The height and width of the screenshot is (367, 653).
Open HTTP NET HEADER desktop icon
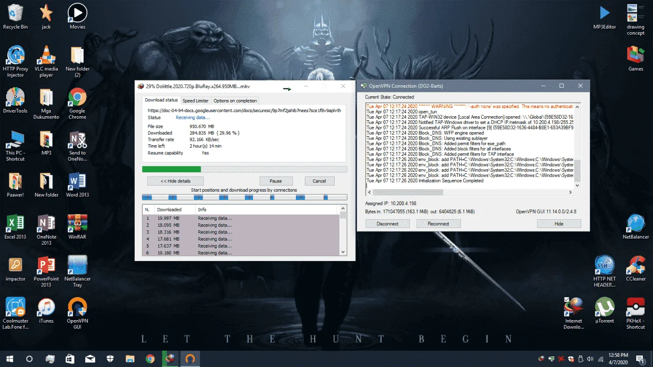[605, 271]
